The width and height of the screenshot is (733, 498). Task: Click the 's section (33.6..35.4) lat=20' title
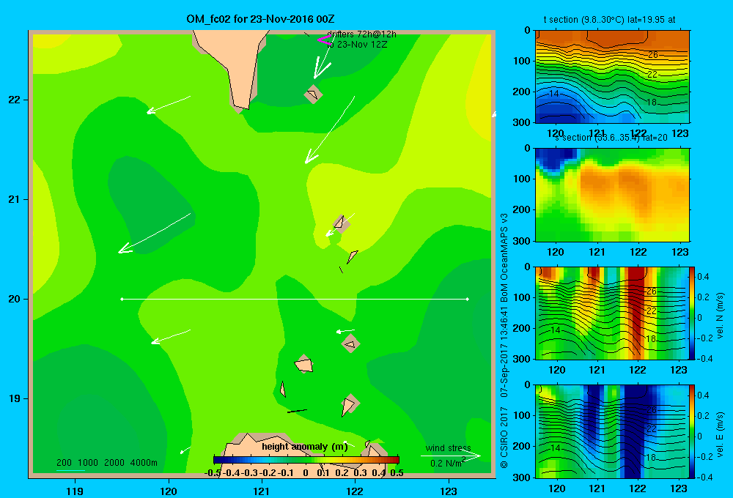(611, 138)
